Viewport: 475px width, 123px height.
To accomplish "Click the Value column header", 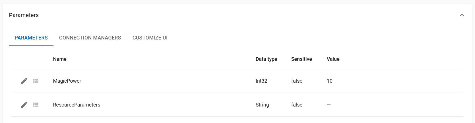I will [x=333, y=59].
